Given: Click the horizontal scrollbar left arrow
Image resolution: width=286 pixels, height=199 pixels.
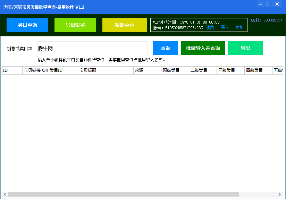Looking at the screenshot, I should 5,194.
